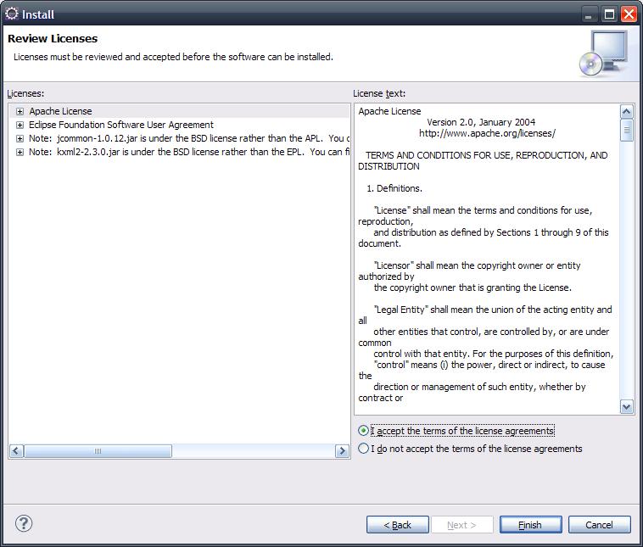Viewport: 643px width, 547px height.
Task: Maximize the Install window
Action: click(x=609, y=14)
